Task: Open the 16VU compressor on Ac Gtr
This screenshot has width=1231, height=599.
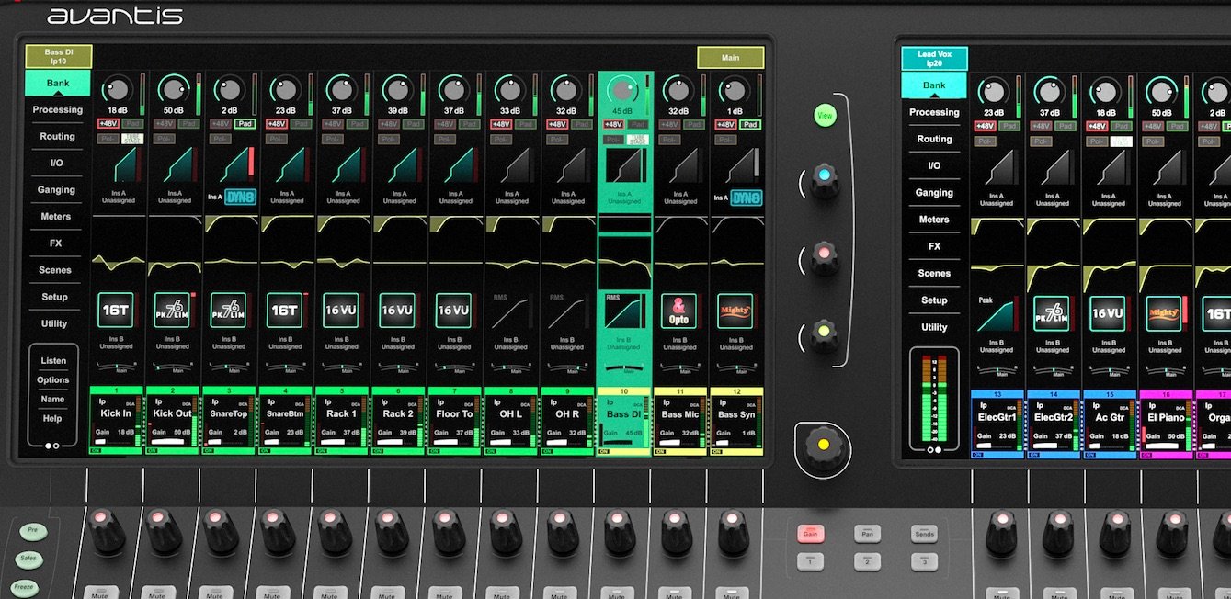Action: tap(1108, 313)
